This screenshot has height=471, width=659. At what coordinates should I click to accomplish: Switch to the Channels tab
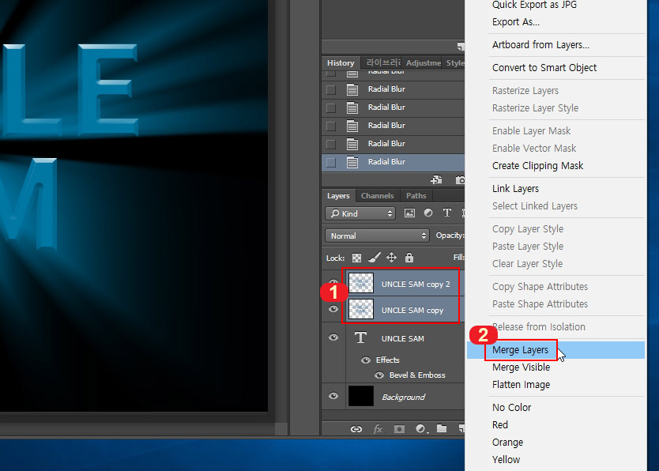coord(377,196)
